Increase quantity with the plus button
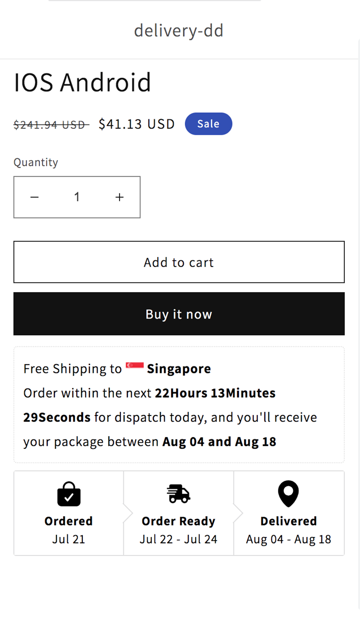 coord(119,197)
